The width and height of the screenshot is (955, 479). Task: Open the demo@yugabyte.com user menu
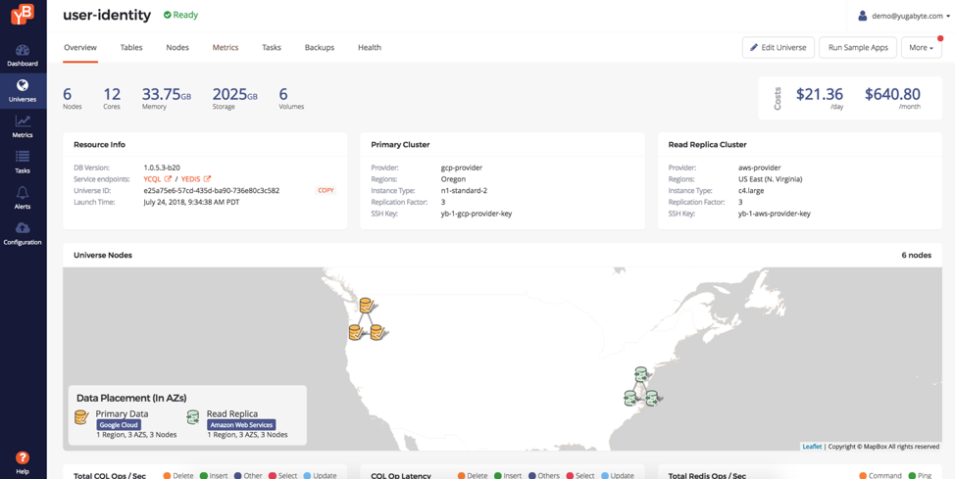point(903,16)
